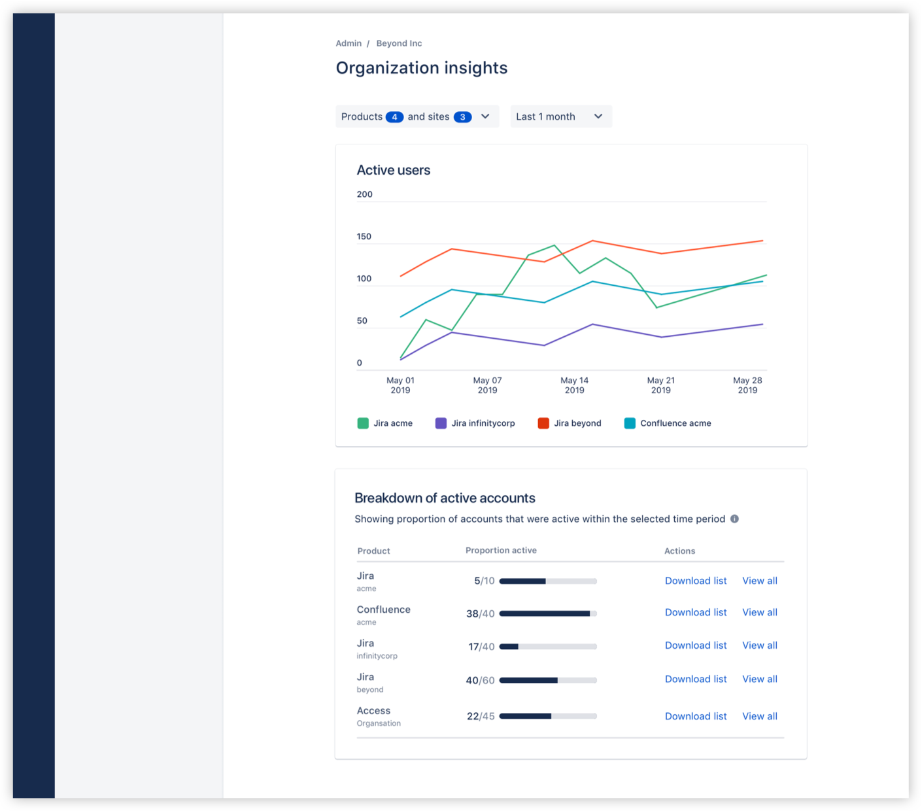Toggle the Jira acme green legend swatch
Viewport: 922px width, 811px height.
[363, 423]
